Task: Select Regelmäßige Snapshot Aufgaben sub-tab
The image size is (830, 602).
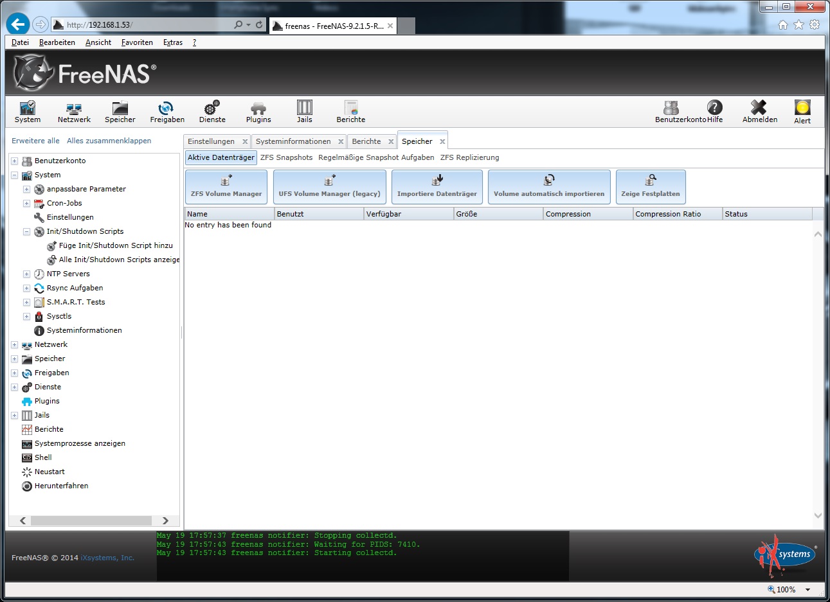Action: coord(376,157)
